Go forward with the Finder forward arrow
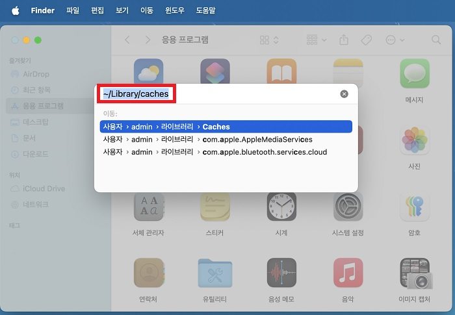Screen dimensions: 455x315 (148, 40)
